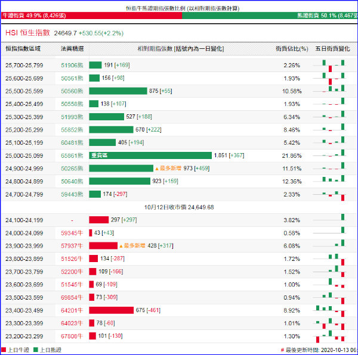Select the index value 24649.7
Image resolution: width=358 pixels, height=355 pixels.
tap(65, 33)
